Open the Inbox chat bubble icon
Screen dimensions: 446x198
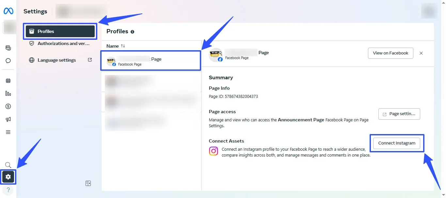pyautogui.click(x=8, y=60)
